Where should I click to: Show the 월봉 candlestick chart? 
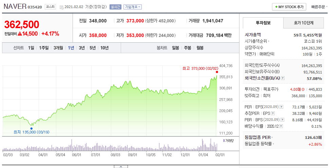click(x=200, y=48)
